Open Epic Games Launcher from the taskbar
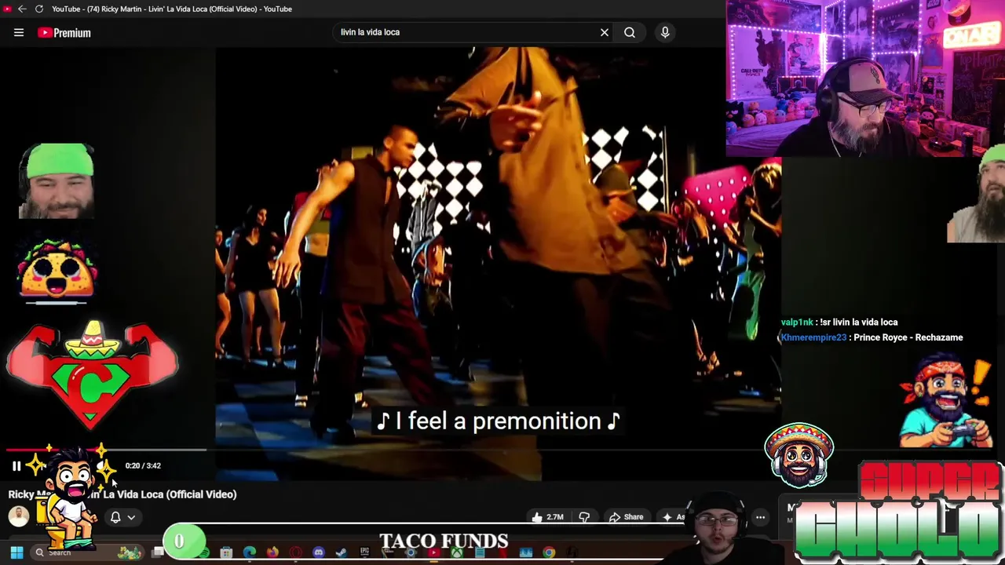1005x565 pixels. coord(364,552)
